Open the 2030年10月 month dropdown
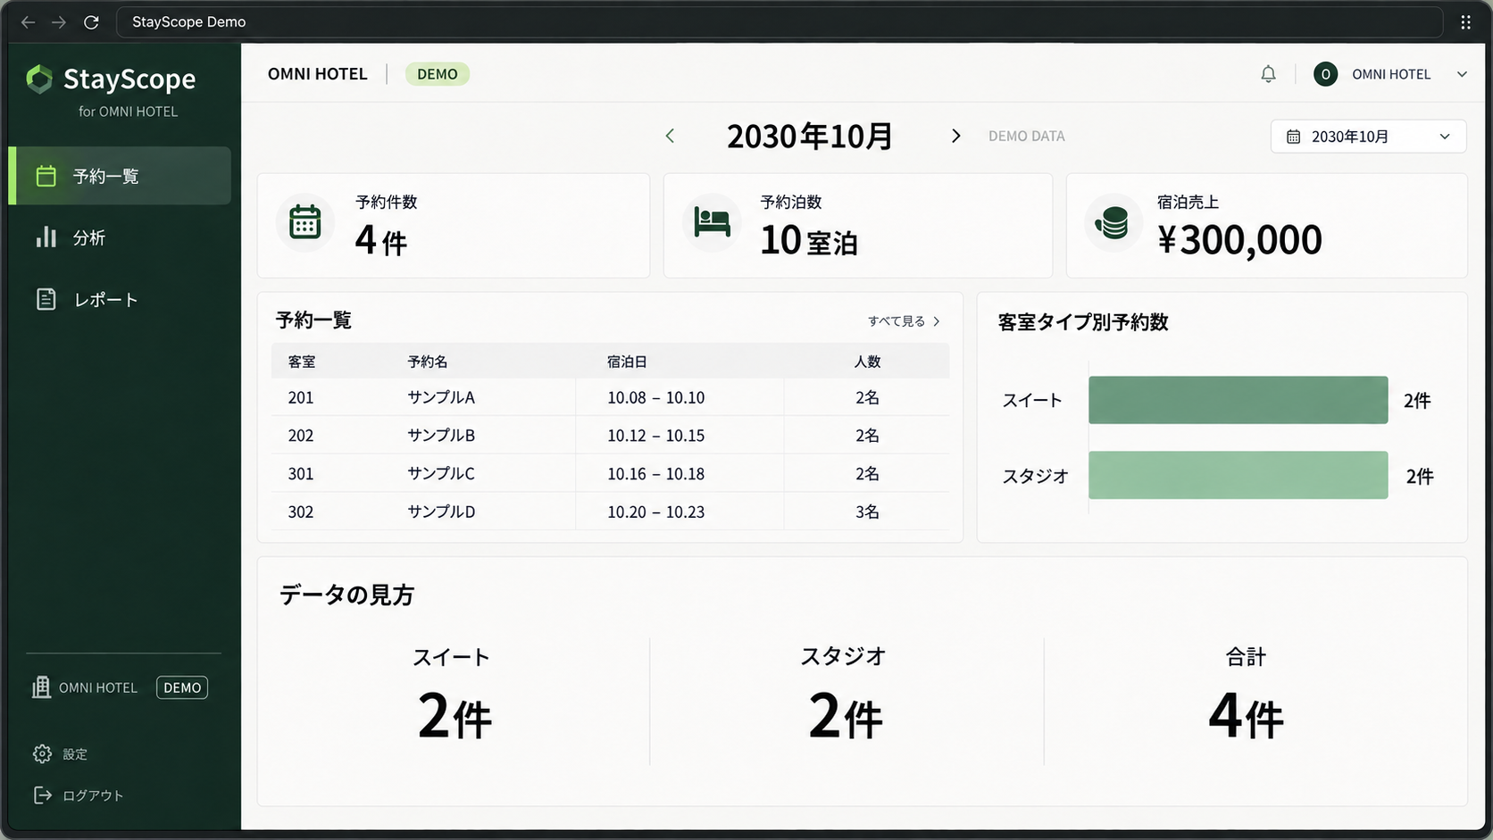The width and height of the screenshot is (1493, 840). [1368, 137]
